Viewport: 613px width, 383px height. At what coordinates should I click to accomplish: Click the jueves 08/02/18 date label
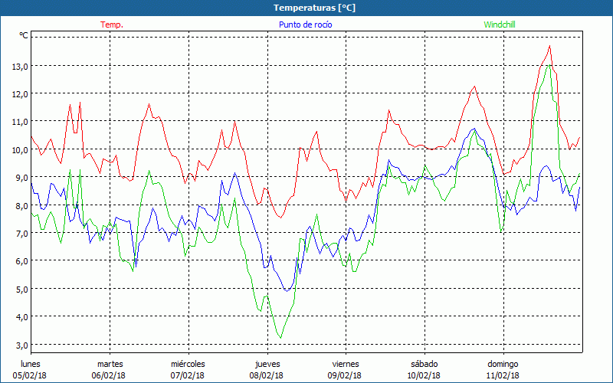[x=266, y=369]
